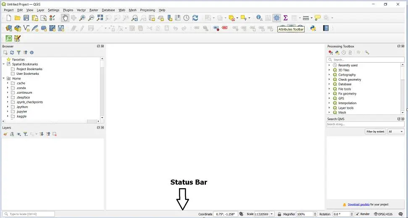Expand the Cartography group in Processing Toolbox

point(329,75)
